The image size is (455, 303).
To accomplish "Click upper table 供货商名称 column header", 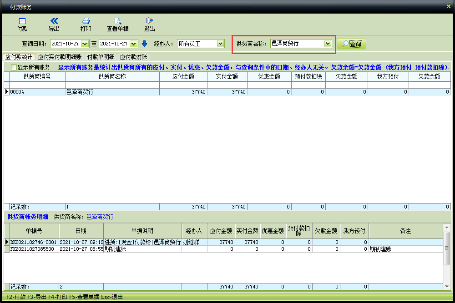I will pos(112,76).
